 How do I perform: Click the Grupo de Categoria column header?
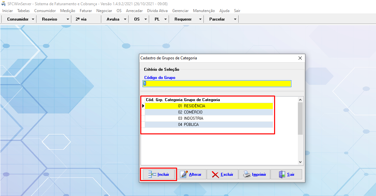tap(202, 100)
